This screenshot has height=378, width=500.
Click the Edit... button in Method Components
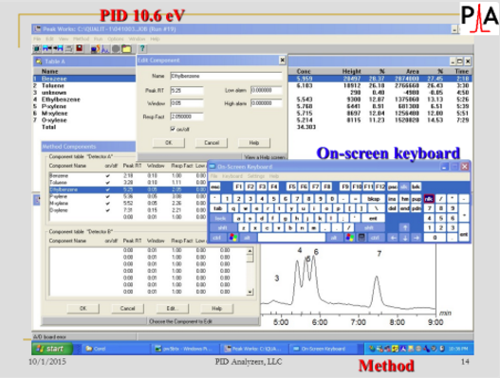(x=172, y=308)
